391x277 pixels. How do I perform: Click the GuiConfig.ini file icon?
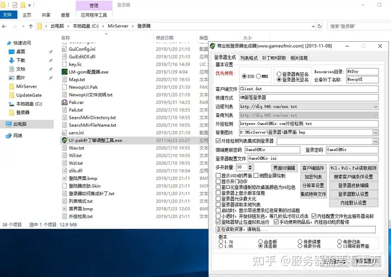(64, 49)
